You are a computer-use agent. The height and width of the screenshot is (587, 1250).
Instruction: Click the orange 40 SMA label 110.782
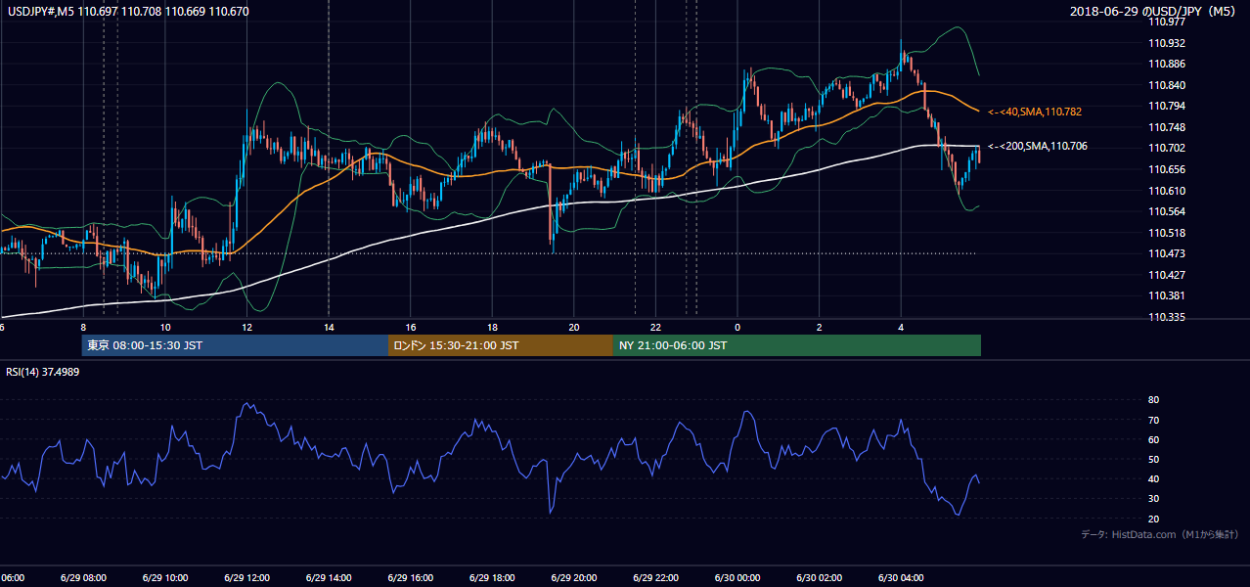(x=1034, y=113)
